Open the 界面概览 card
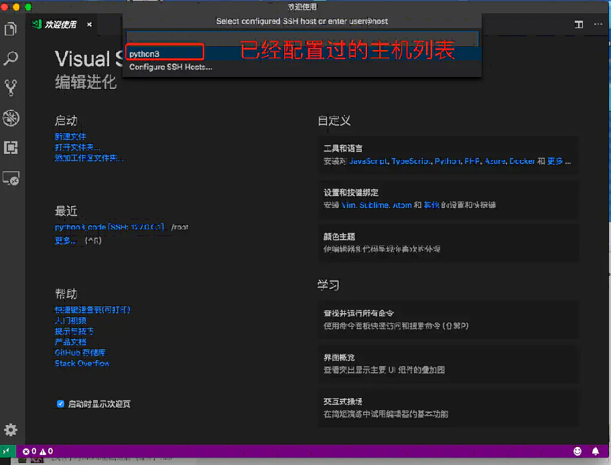611x465 pixels. [x=448, y=363]
